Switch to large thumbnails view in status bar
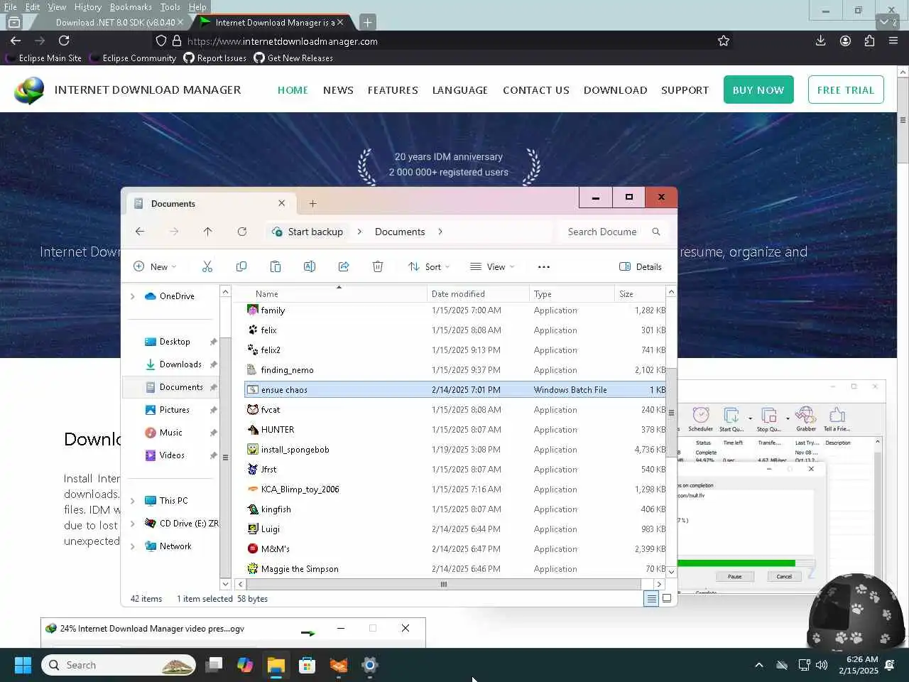Viewport: 909px width, 682px height. point(667,598)
